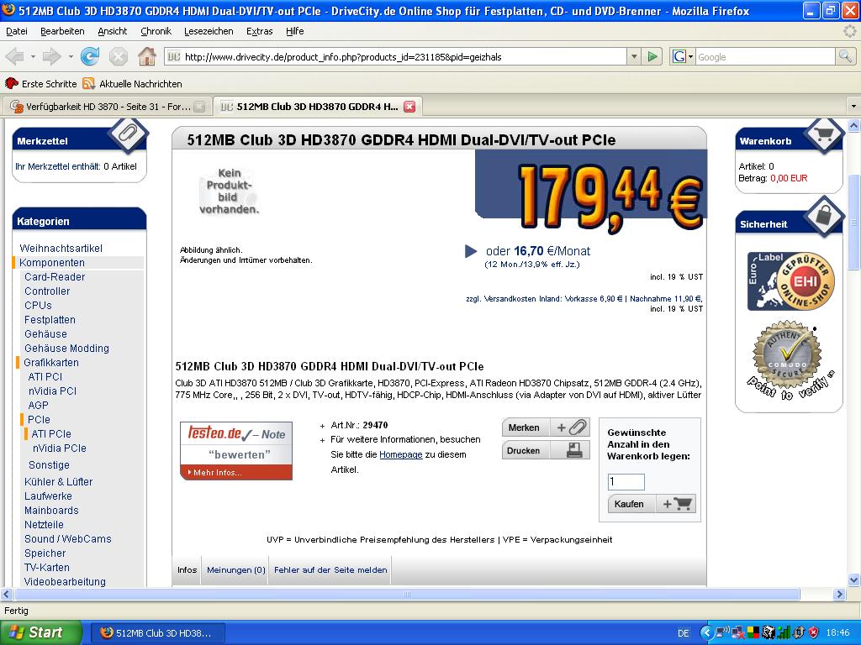Click the green Go arrow beside address bar

[x=652, y=56]
